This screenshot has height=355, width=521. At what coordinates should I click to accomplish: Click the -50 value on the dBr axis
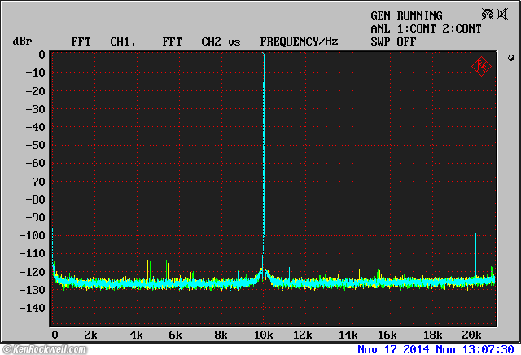(34, 145)
